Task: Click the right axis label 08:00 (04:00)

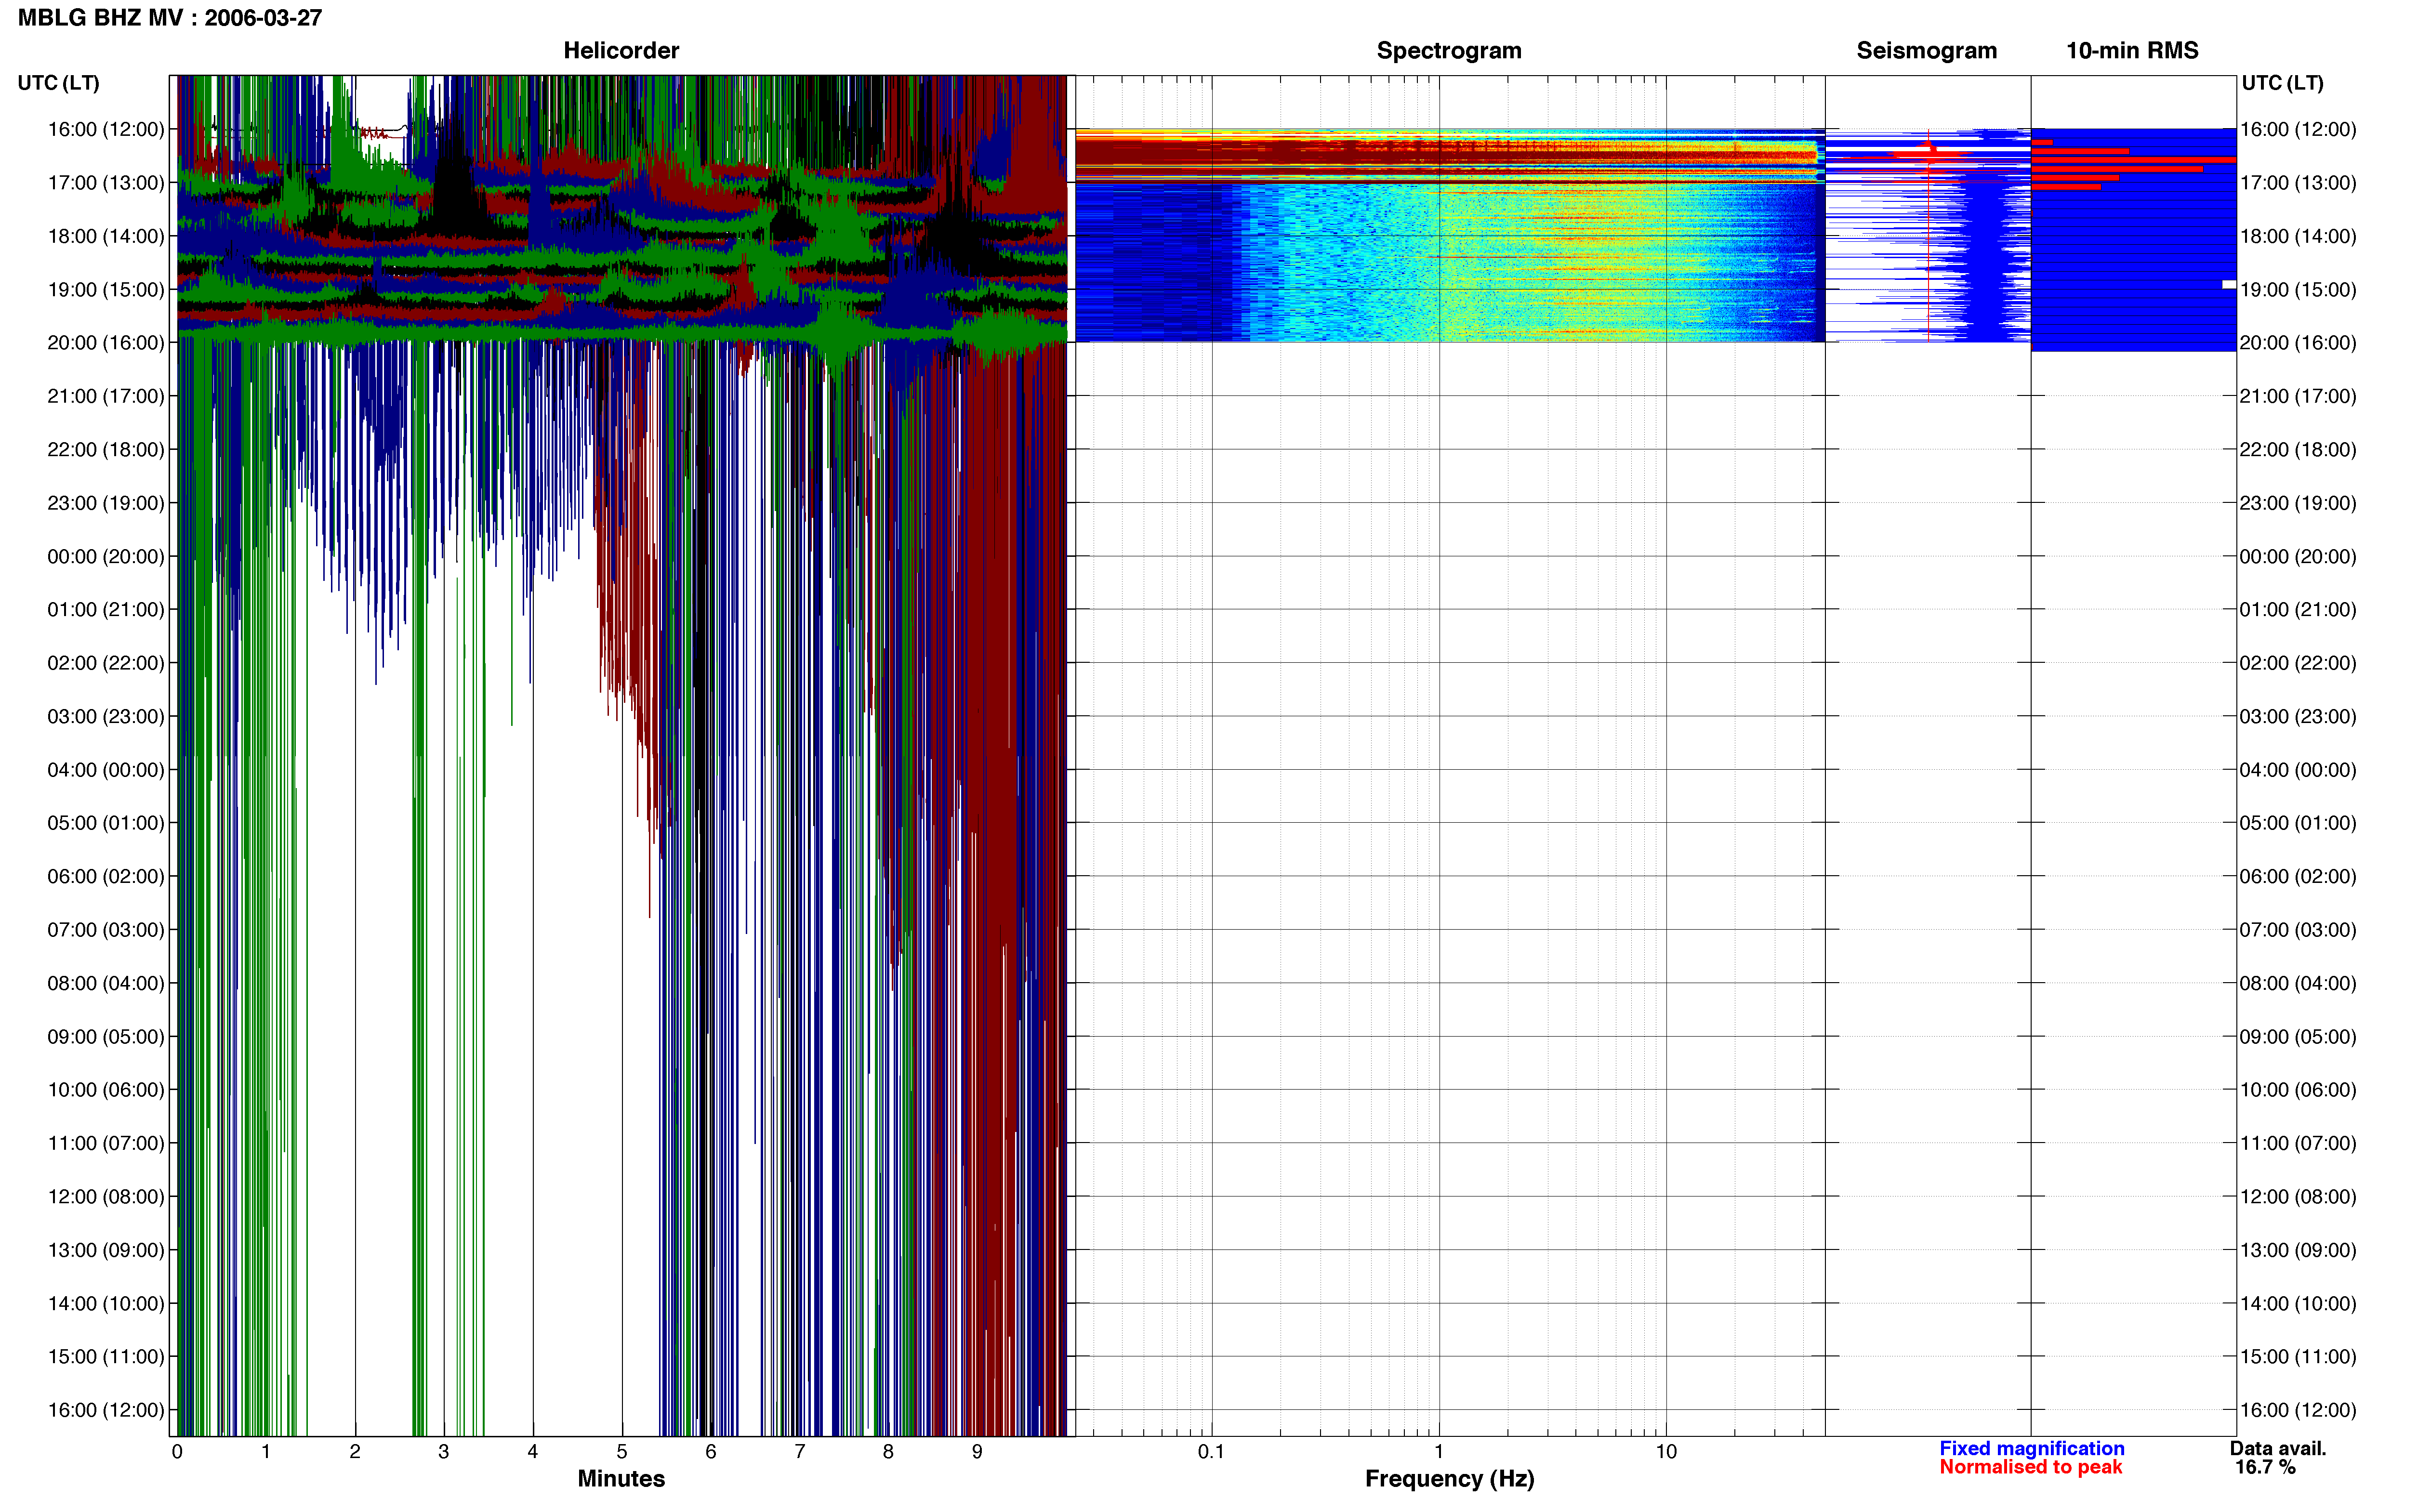Action: [x=2298, y=983]
